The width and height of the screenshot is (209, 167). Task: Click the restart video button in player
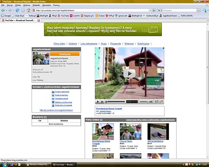(x=102, y=102)
